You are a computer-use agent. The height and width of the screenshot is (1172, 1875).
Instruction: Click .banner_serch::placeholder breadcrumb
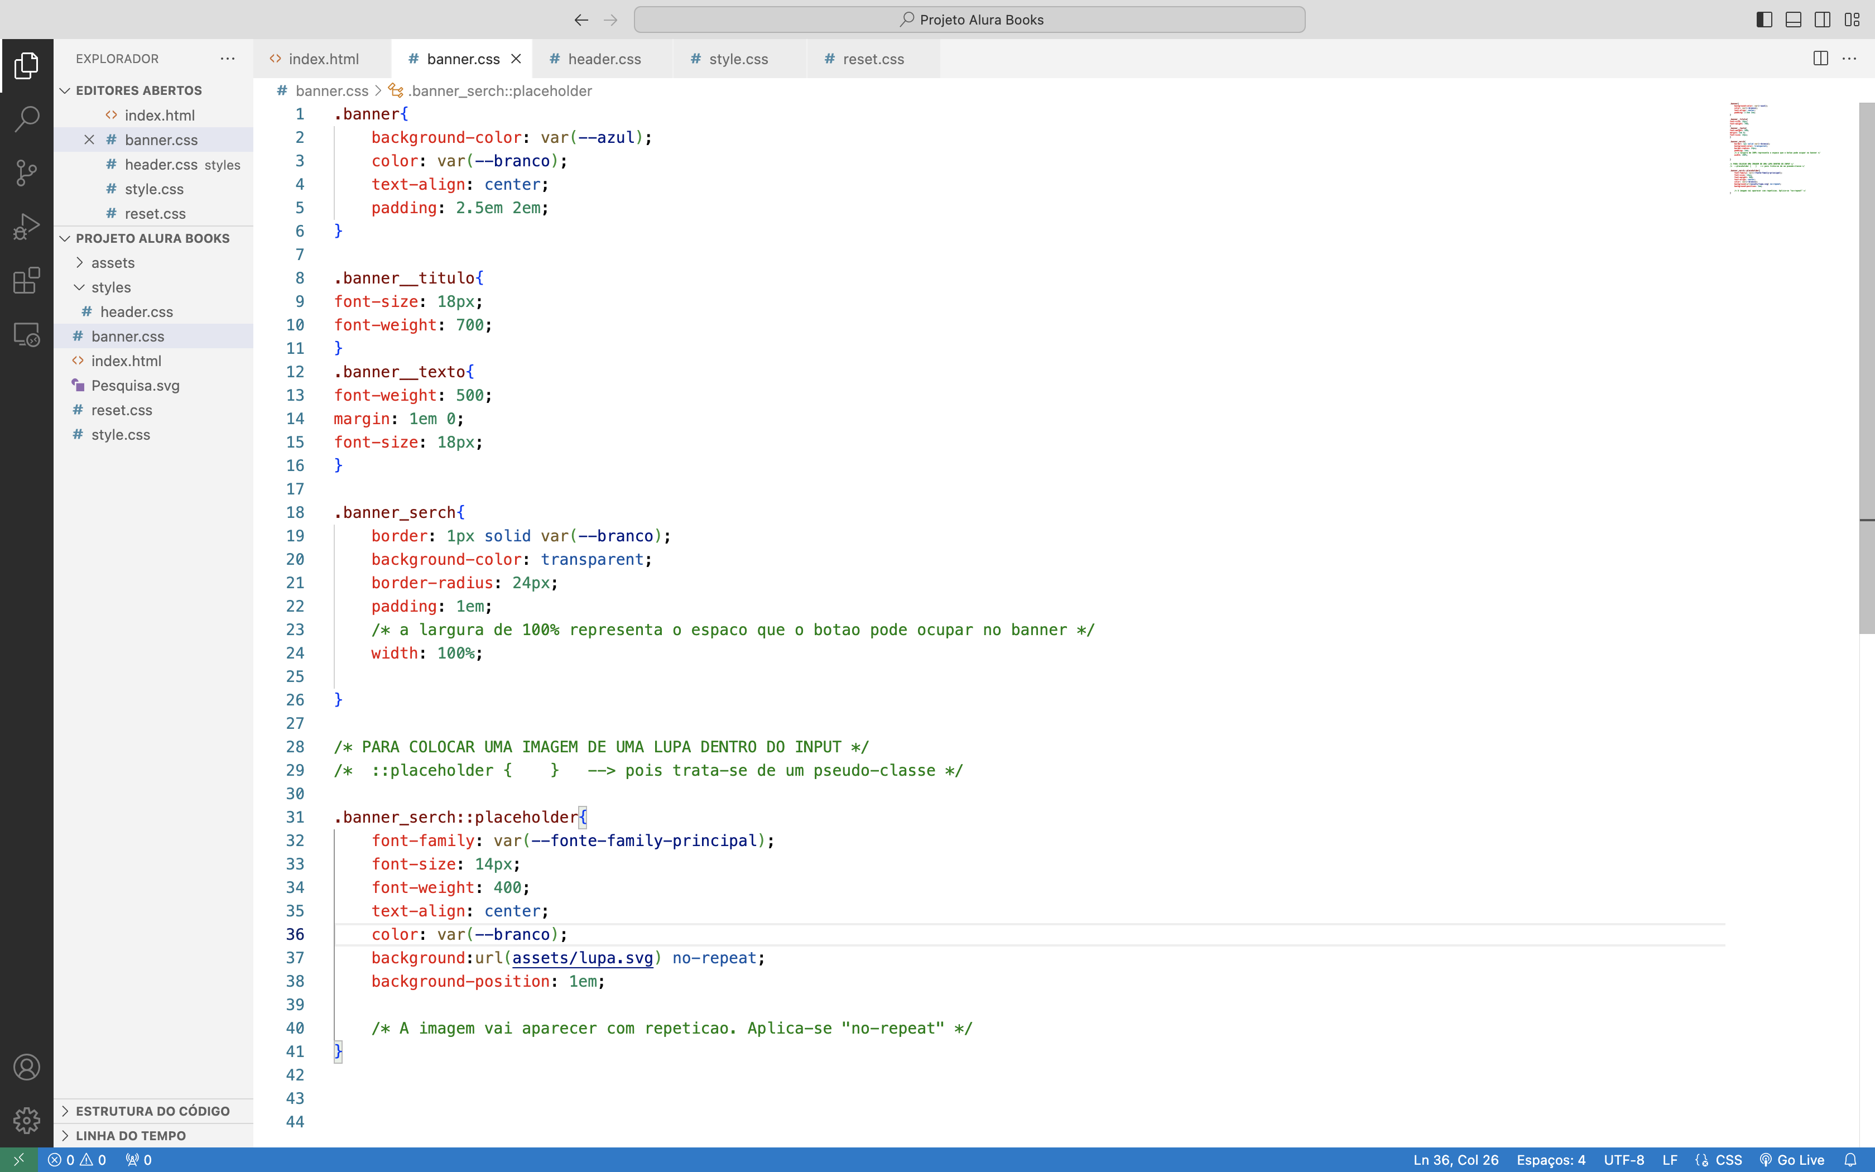[x=491, y=90]
